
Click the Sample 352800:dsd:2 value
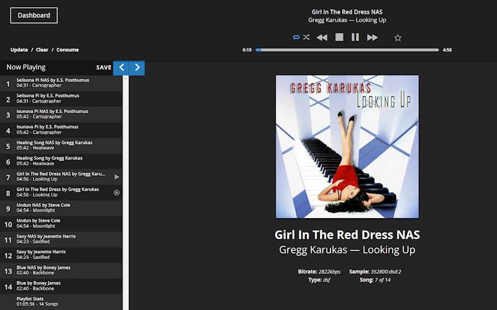point(386,271)
